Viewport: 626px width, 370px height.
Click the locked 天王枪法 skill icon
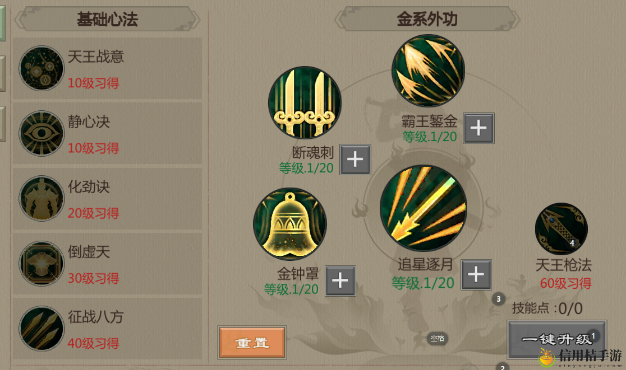[x=561, y=229]
